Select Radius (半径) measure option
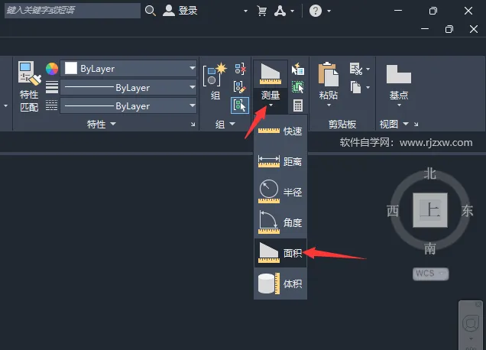 pos(280,192)
